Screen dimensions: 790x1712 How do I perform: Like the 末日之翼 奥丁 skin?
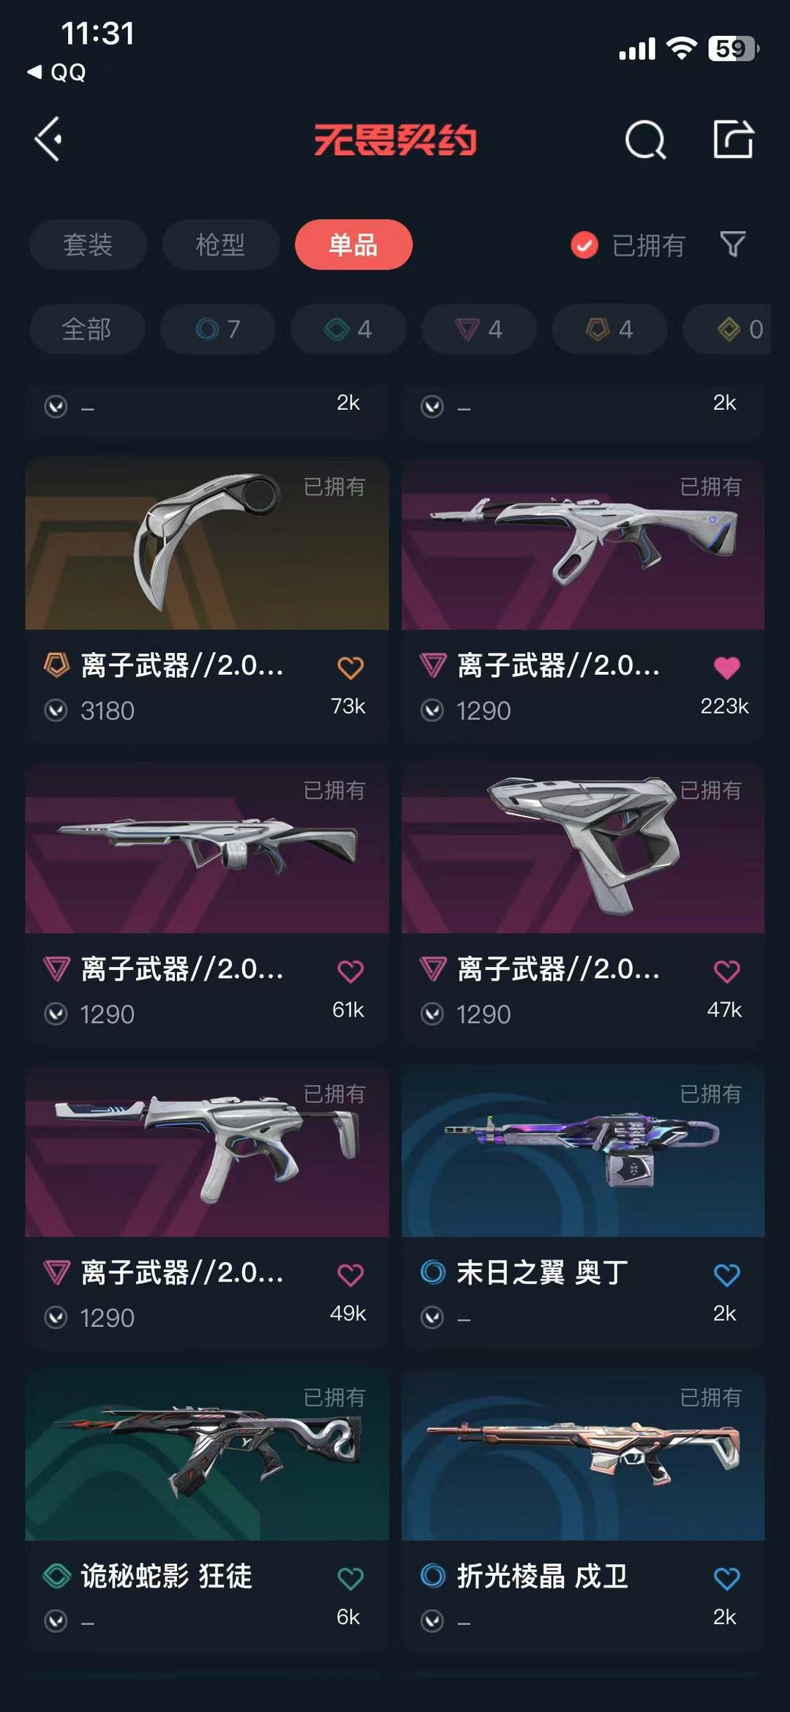[726, 1274]
